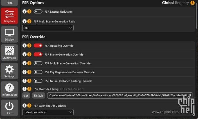Image resolution: width=198 pixels, height=119 pixels.
Task: Disable FSR Frame Generation Override toggle
Action: (x=38, y=54)
